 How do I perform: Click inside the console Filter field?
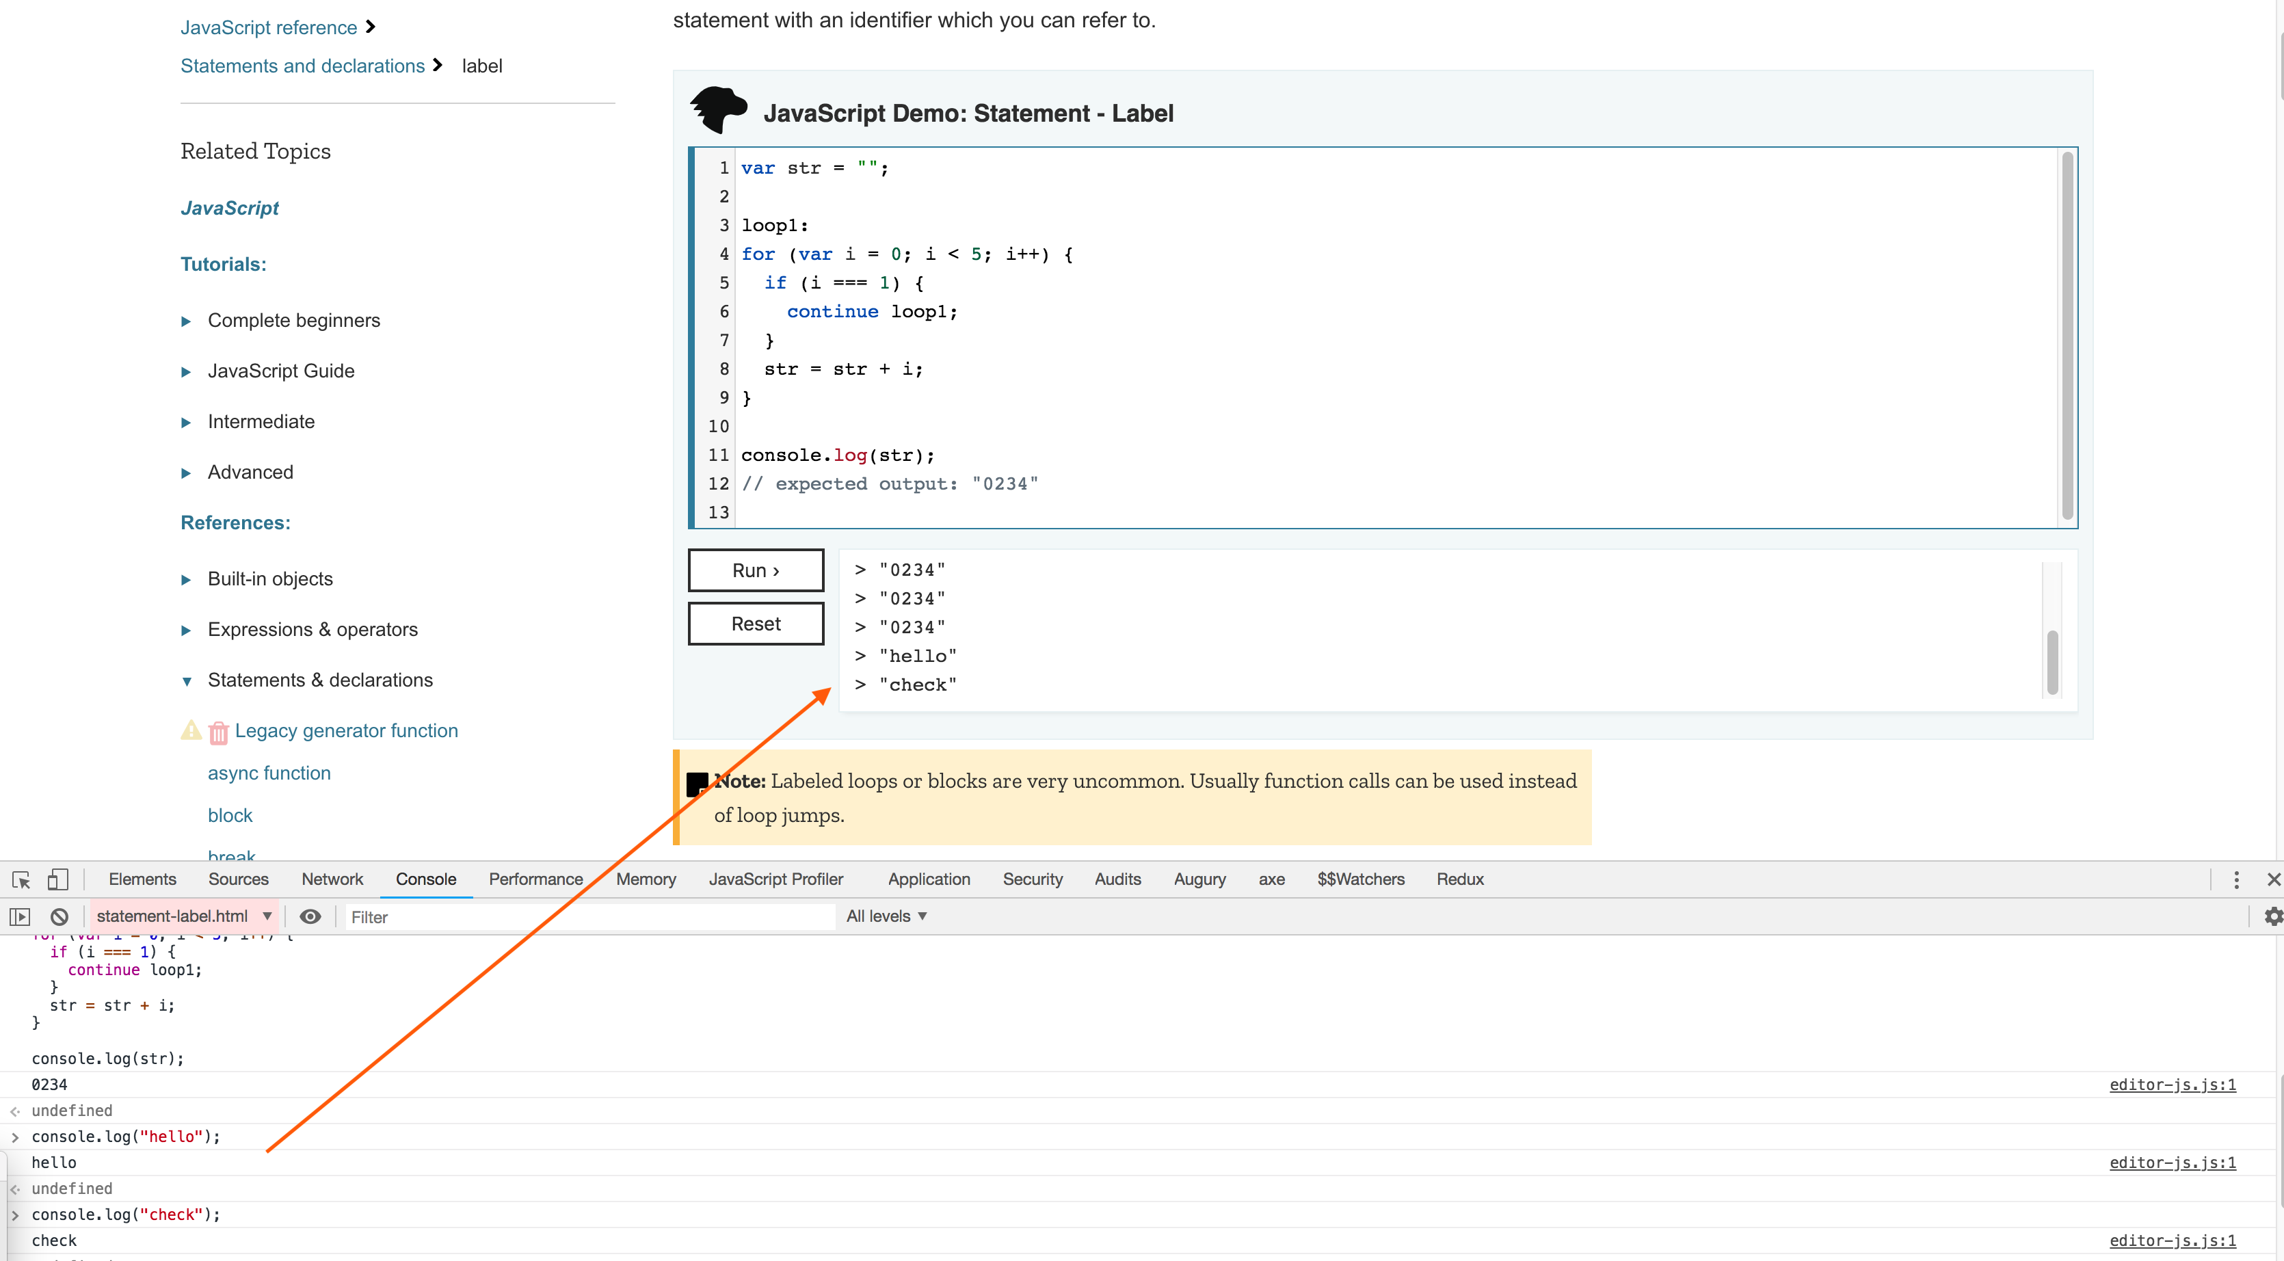585,916
